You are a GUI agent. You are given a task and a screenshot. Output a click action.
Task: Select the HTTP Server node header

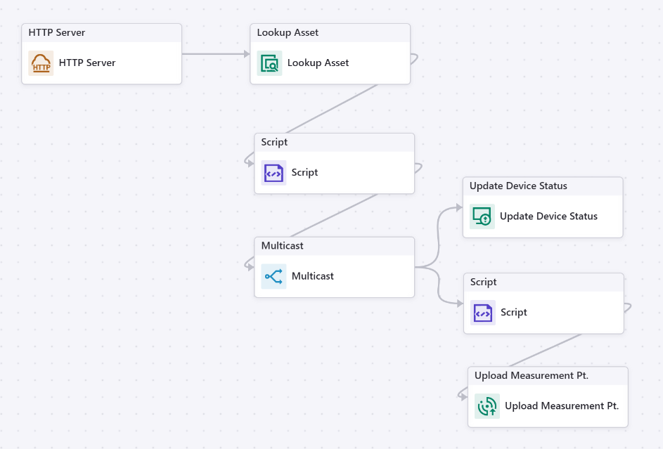click(102, 32)
